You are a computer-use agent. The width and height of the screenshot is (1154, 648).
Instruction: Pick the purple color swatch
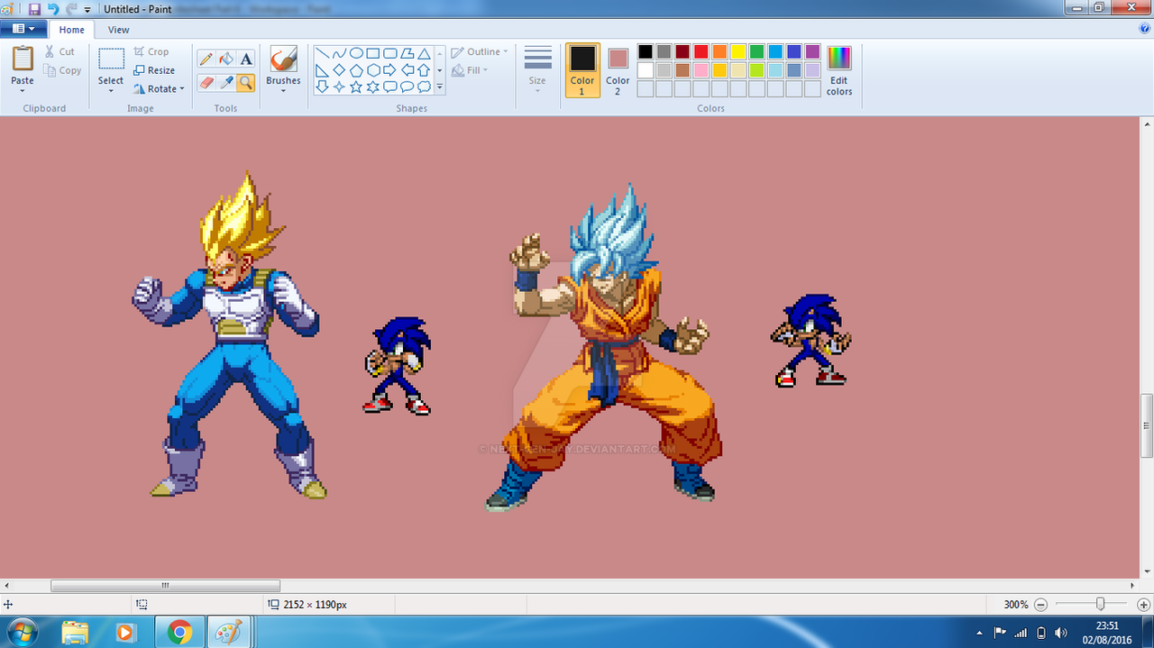point(813,51)
